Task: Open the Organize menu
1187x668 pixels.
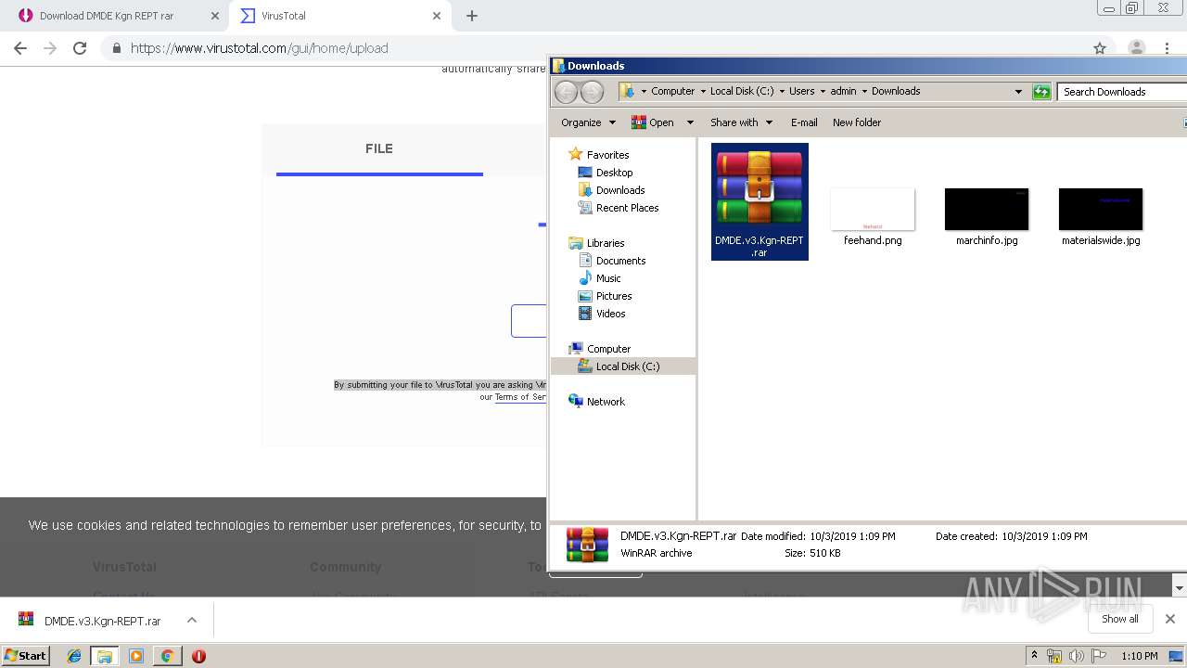Action: [x=588, y=122]
